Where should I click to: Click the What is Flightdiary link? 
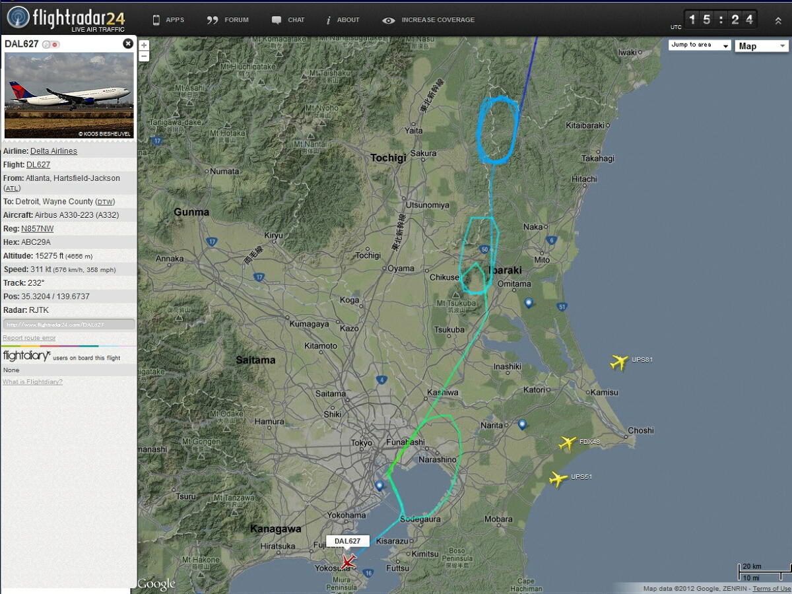32,381
